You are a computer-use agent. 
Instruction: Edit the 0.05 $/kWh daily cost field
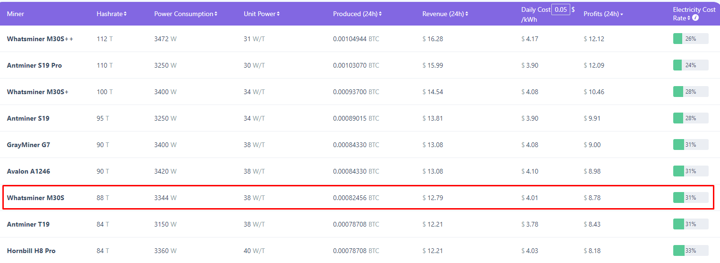click(560, 10)
